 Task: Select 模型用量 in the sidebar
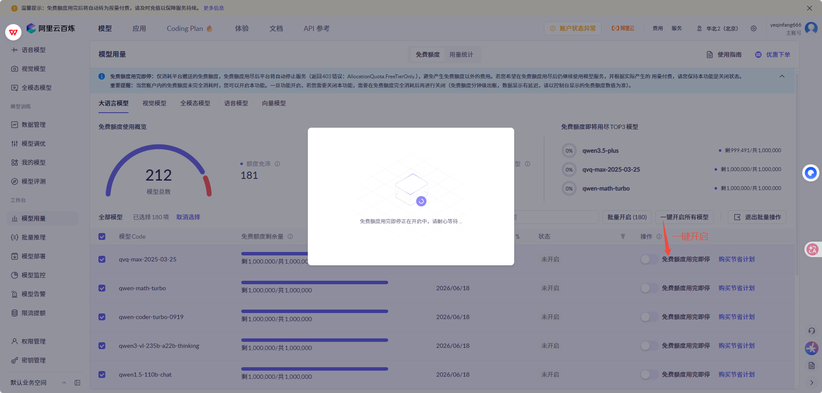click(42, 218)
